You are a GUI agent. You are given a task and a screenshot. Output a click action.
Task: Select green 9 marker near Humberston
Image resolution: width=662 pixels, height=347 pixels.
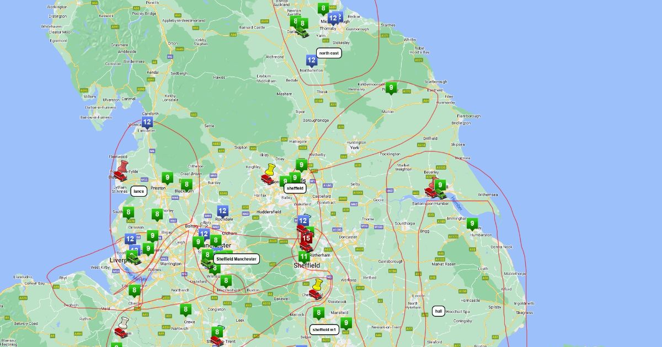[472, 224]
